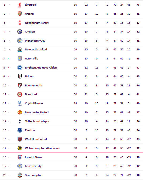The height and width of the screenshot is (180, 143).
Task: Click the Leicester City name
Action: (x=33, y=166)
